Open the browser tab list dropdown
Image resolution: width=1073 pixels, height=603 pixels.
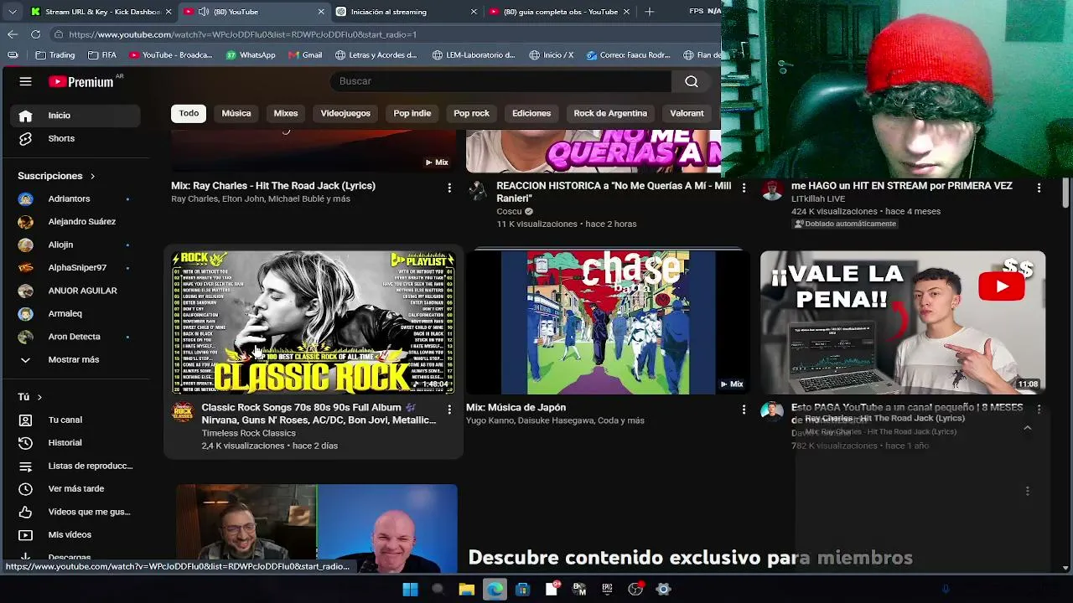tap(13, 12)
